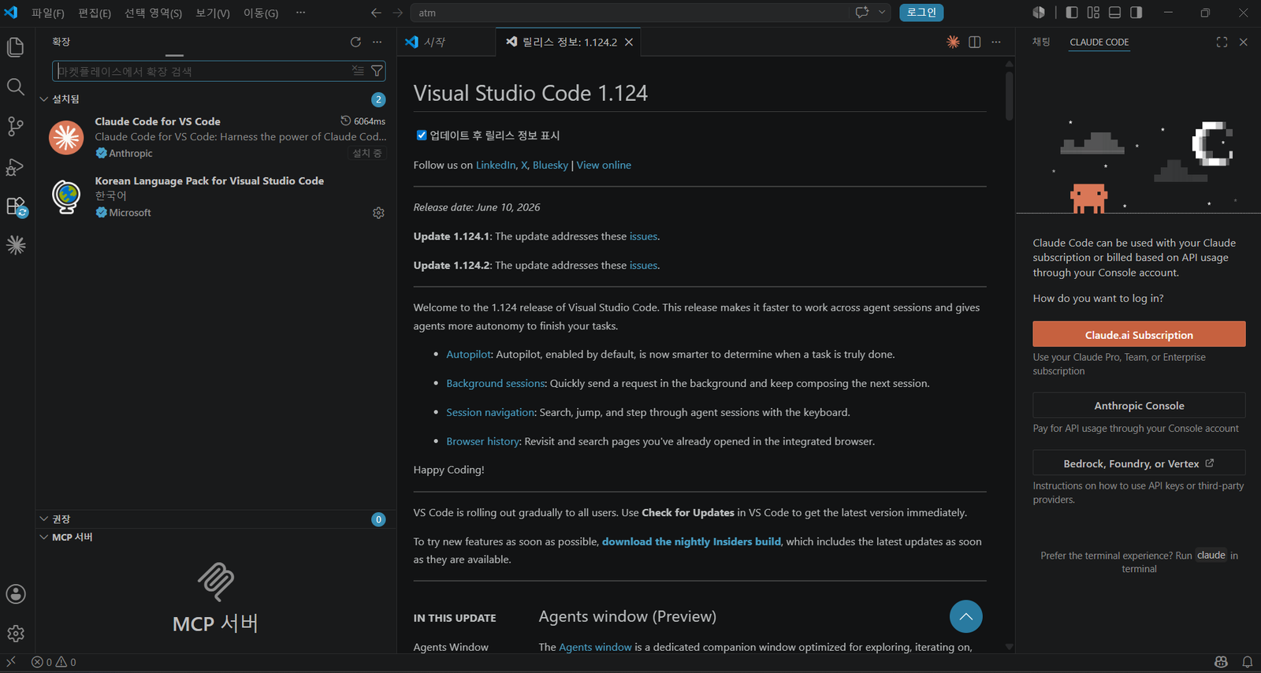
Task: Open the notifications bell in status bar
Action: [1248, 662]
